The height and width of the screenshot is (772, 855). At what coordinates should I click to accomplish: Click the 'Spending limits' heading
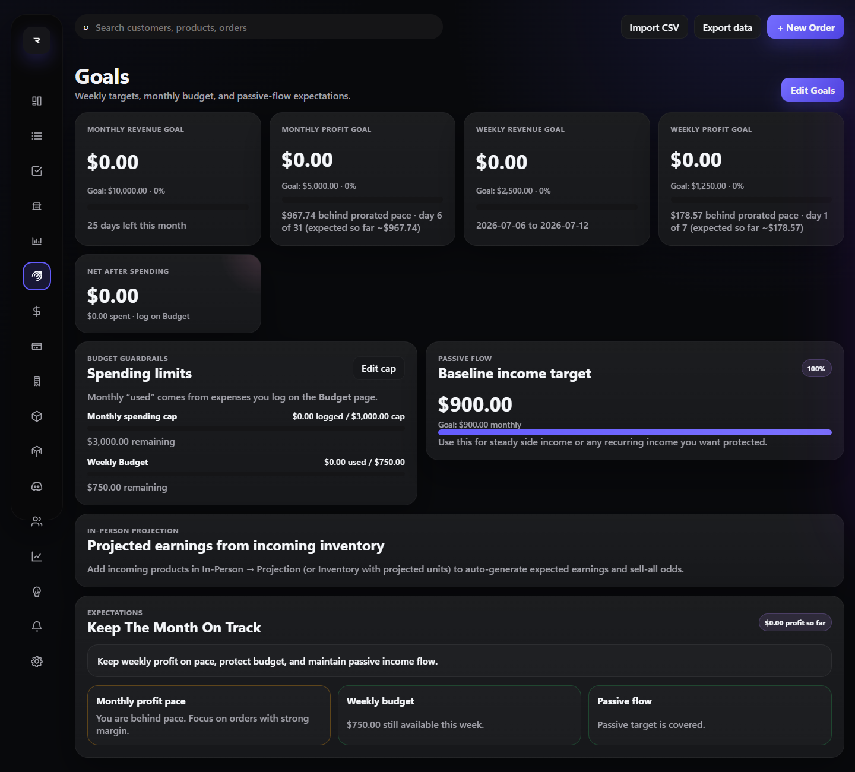(140, 374)
